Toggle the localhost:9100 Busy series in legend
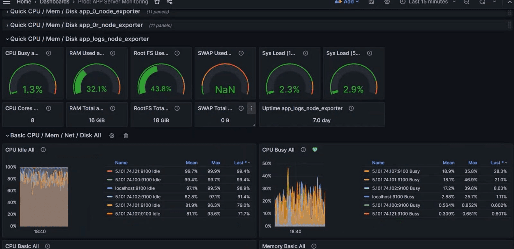This screenshot has width=514, height=249. point(393,197)
